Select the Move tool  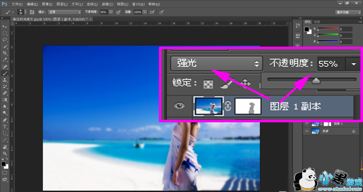point(5,27)
